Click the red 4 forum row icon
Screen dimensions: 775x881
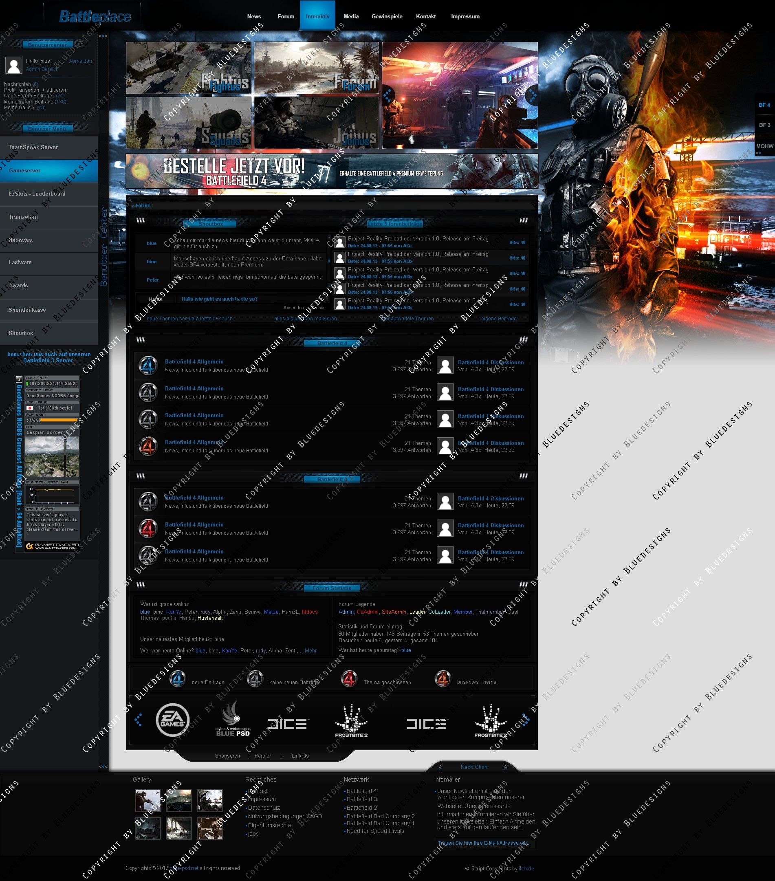point(148,528)
